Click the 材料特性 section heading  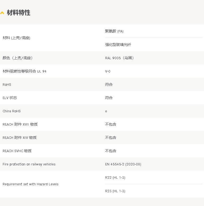click(19, 13)
